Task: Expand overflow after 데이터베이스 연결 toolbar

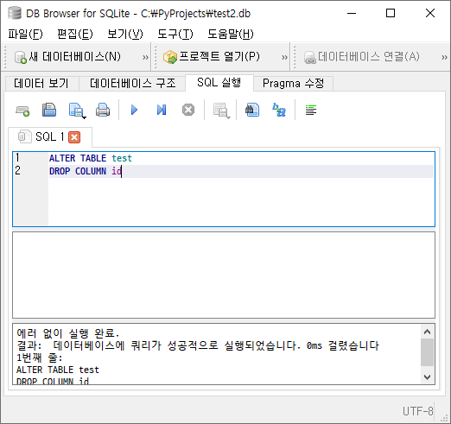Action: [444, 57]
